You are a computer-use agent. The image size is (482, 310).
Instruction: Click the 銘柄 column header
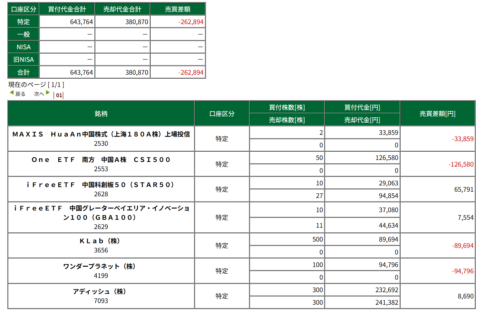point(101,113)
